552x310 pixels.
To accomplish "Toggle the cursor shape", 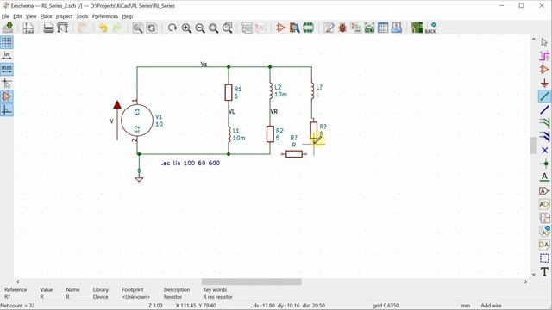I will tap(7, 83).
